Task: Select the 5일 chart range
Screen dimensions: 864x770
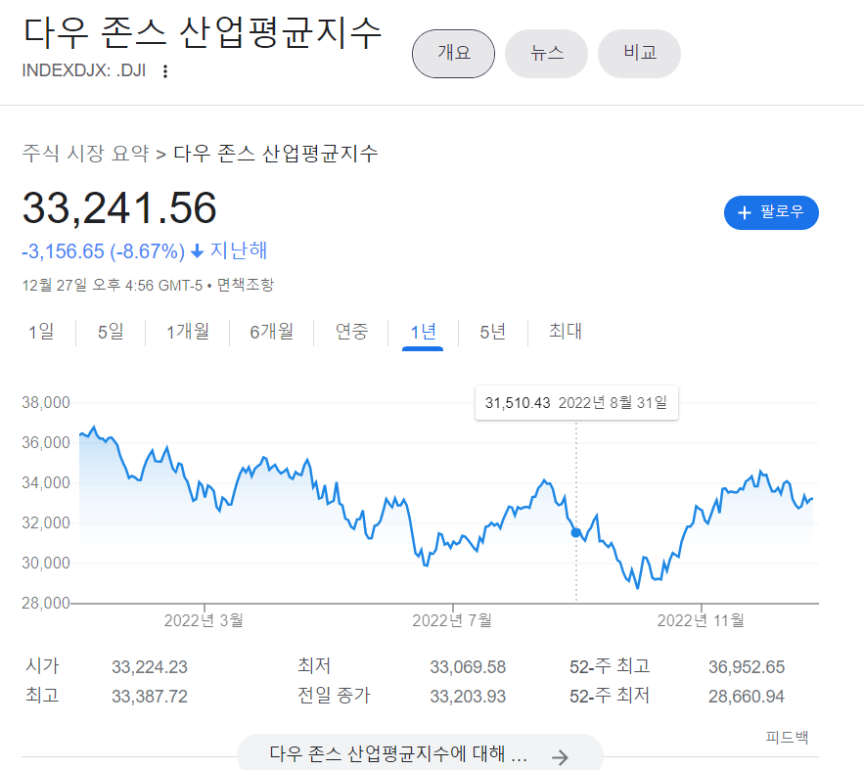Action: (x=111, y=332)
